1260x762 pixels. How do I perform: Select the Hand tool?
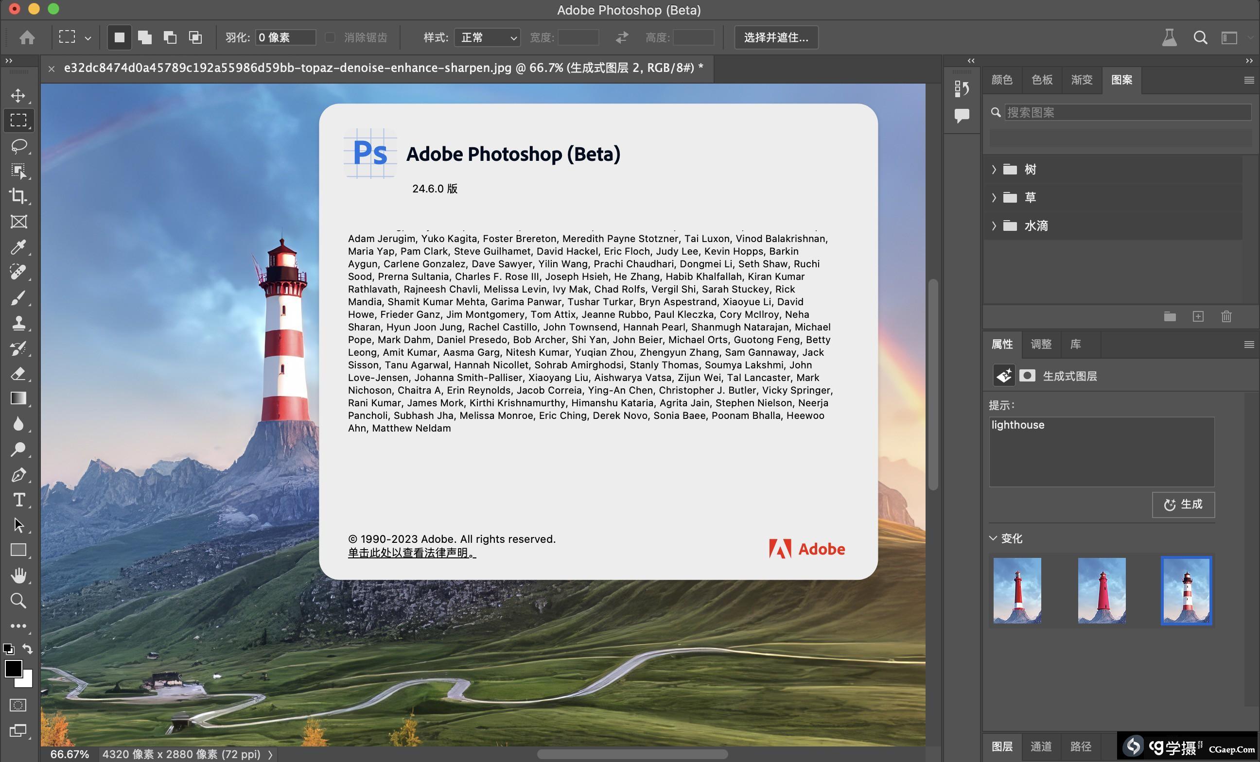pos(18,575)
